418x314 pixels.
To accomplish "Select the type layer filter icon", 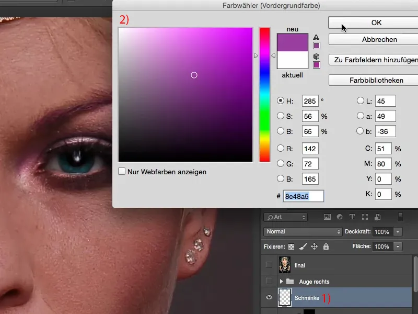I will pos(352,217).
